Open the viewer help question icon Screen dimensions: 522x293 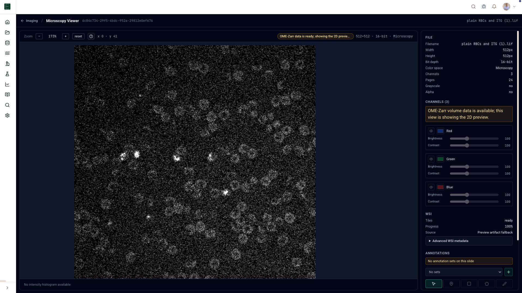point(91,36)
